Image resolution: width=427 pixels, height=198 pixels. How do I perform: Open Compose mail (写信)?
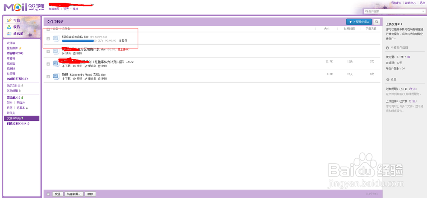[x=16, y=20]
